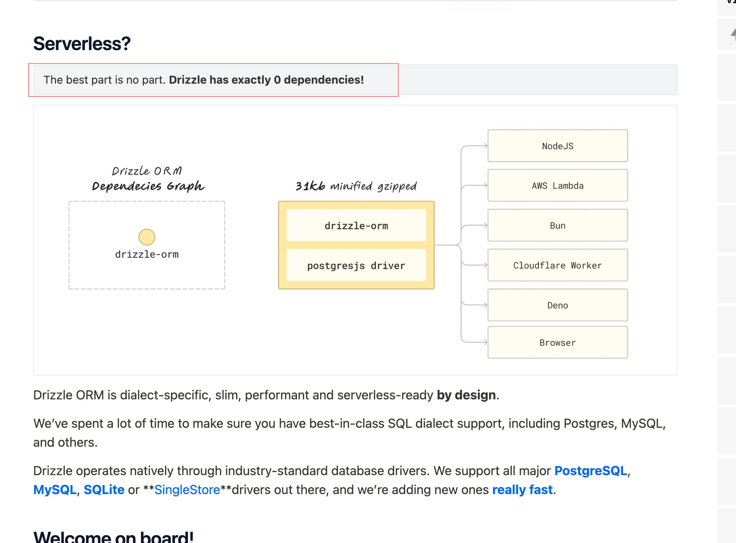Viewport: 736px width, 543px height.
Task: Click the NodeJS box in the diagram
Action: tap(558, 146)
